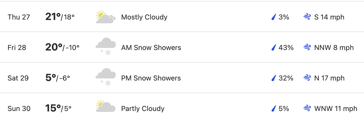364x122 pixels.
Task: Click the wind icon beside WNW 11 mph
Action: pos(307,108)
